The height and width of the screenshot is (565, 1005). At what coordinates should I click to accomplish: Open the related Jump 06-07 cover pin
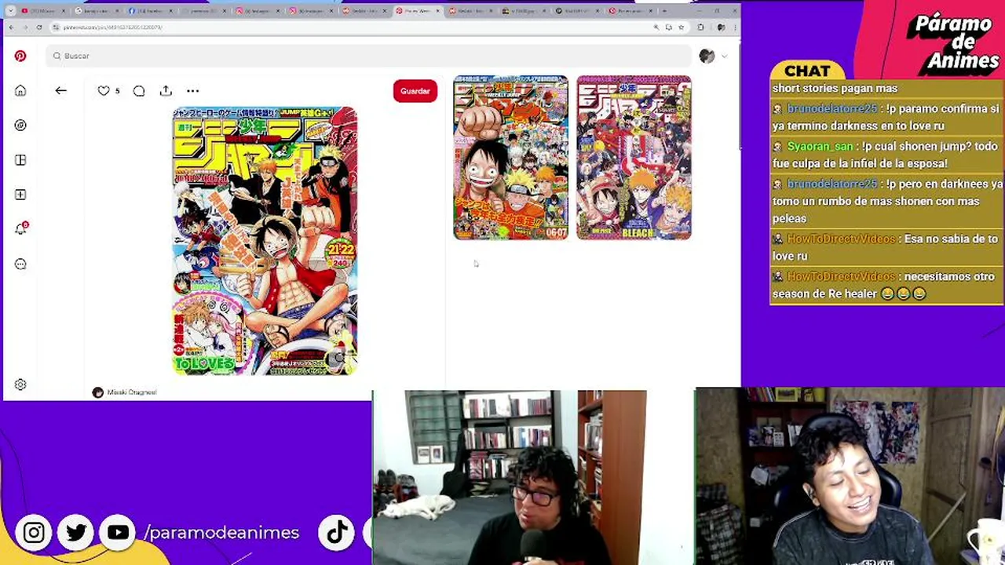coord(510,158)
